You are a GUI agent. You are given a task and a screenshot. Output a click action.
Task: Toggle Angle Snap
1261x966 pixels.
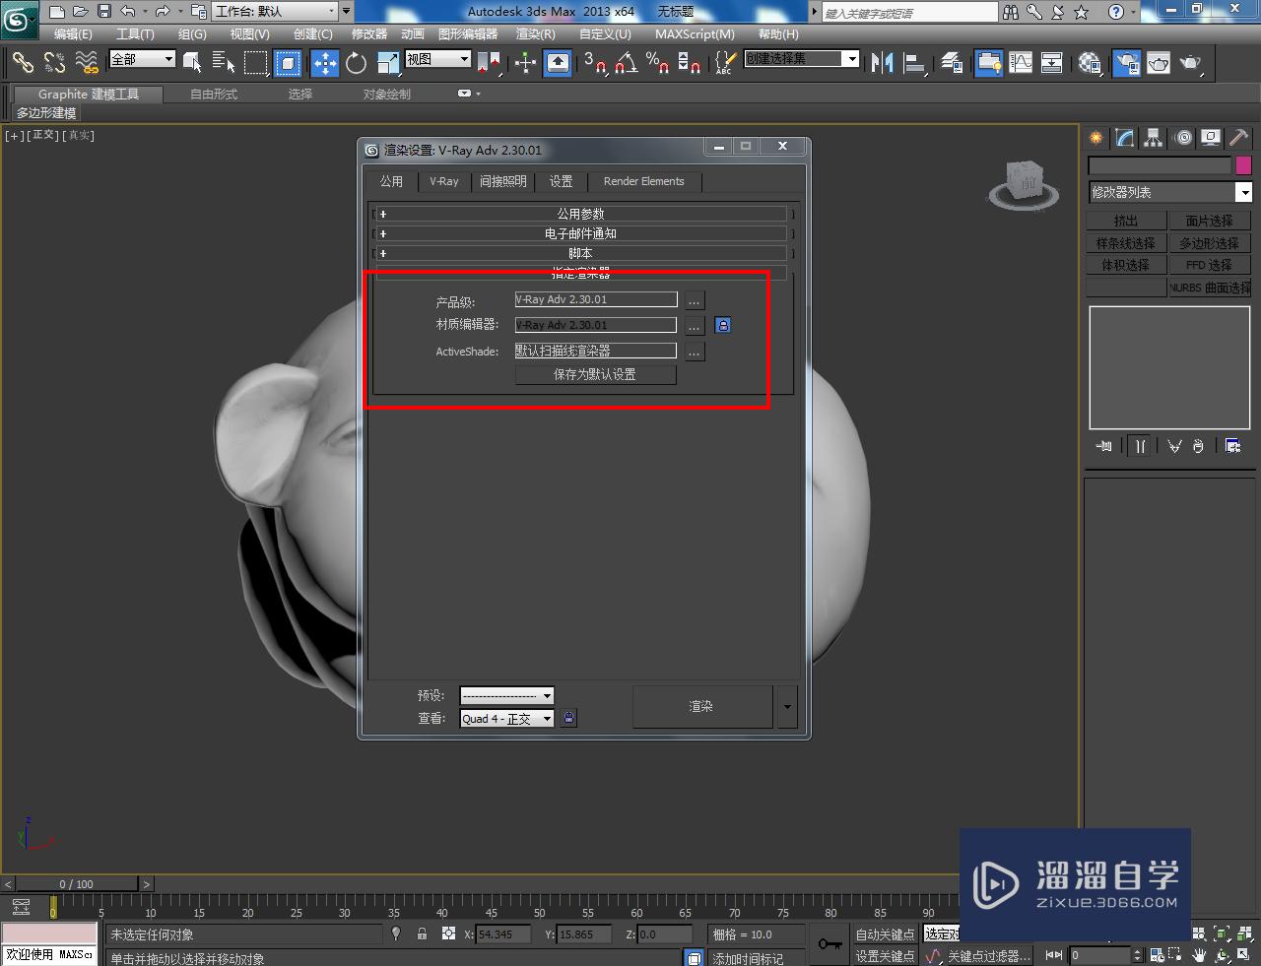[x=626, y=63]
